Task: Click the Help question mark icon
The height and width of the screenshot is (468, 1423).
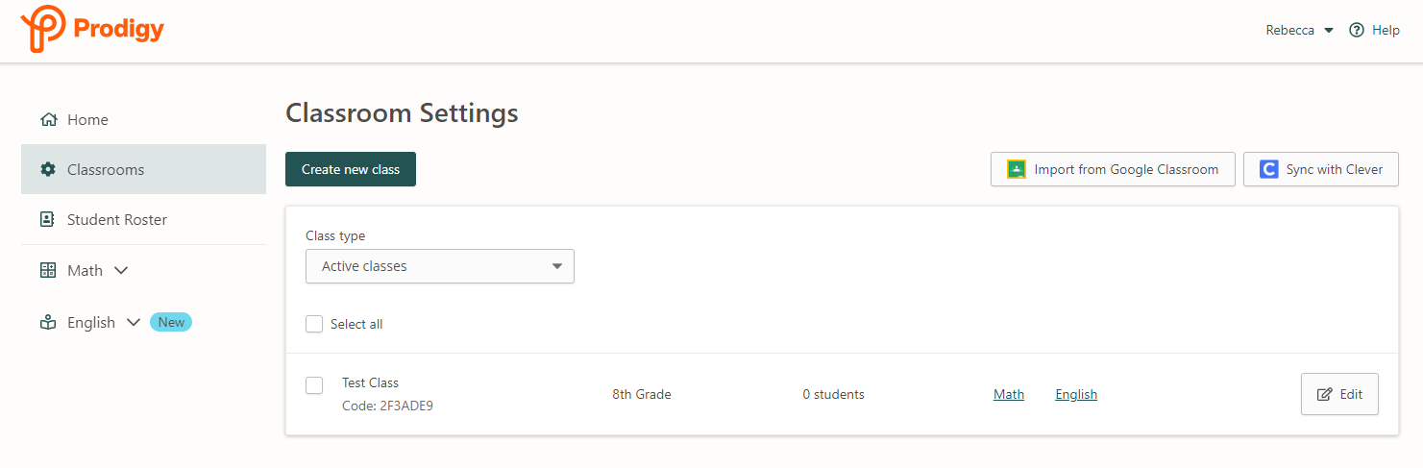Action: 1357,30
